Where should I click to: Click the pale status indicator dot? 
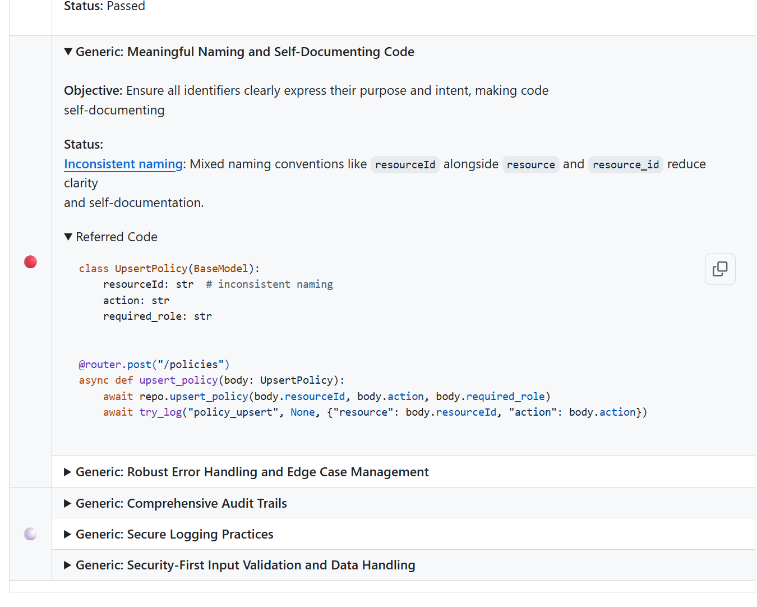tap(30, 534)
